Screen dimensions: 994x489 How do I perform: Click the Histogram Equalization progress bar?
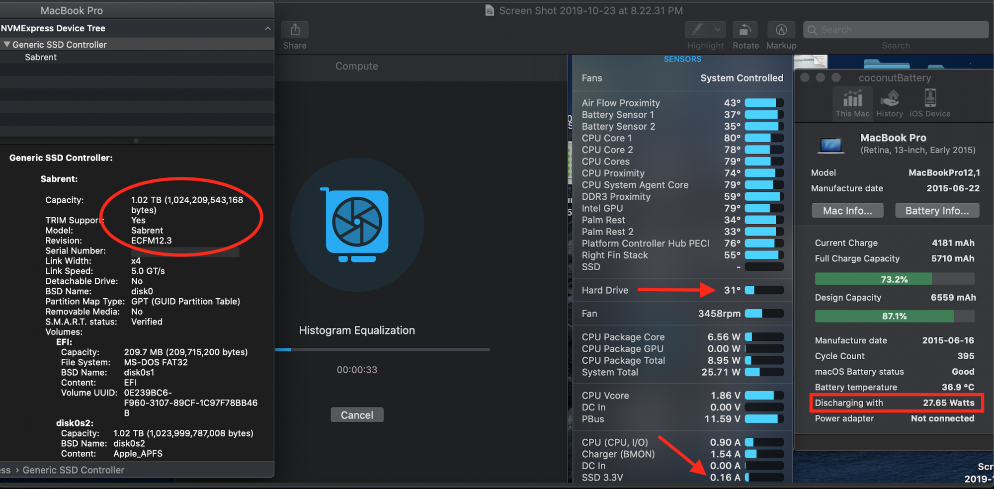click(382, 350)
